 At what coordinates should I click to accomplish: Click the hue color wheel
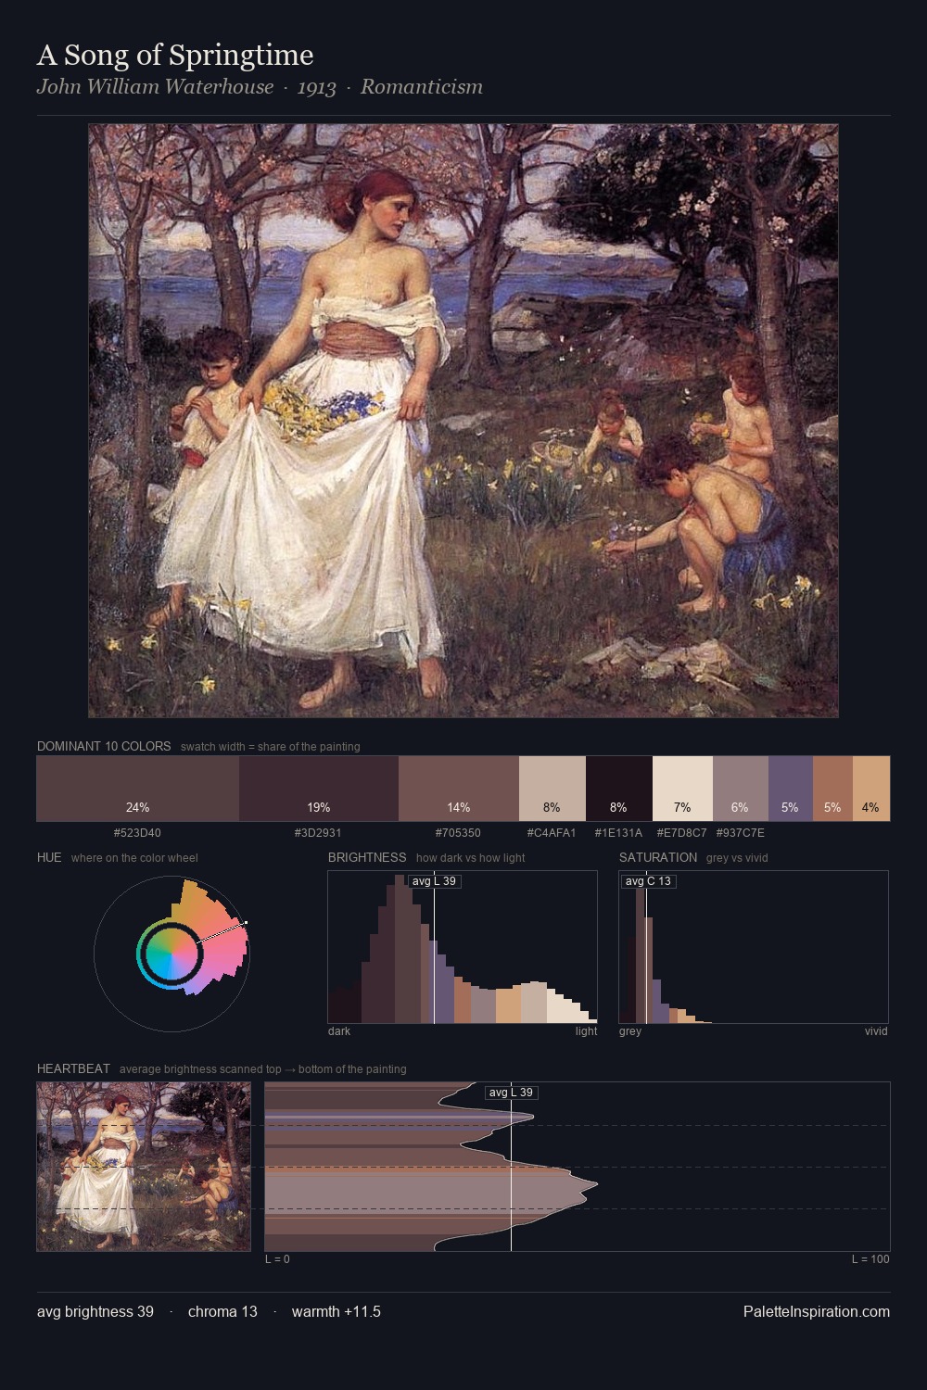(171, 953)
